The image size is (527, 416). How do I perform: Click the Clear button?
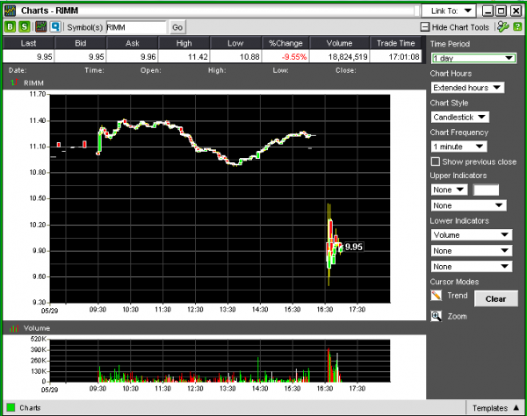[495, 298]
